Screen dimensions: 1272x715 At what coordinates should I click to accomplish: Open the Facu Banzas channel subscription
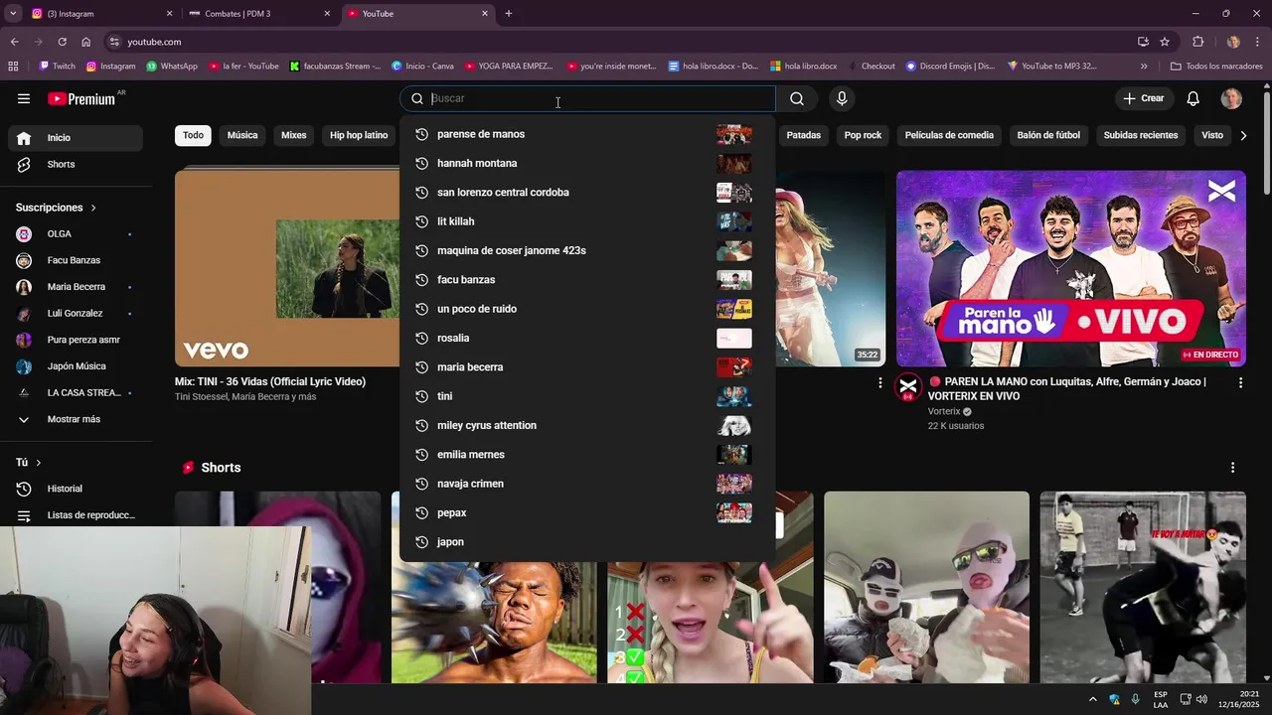pyautogui.click(x=76, y=260)
